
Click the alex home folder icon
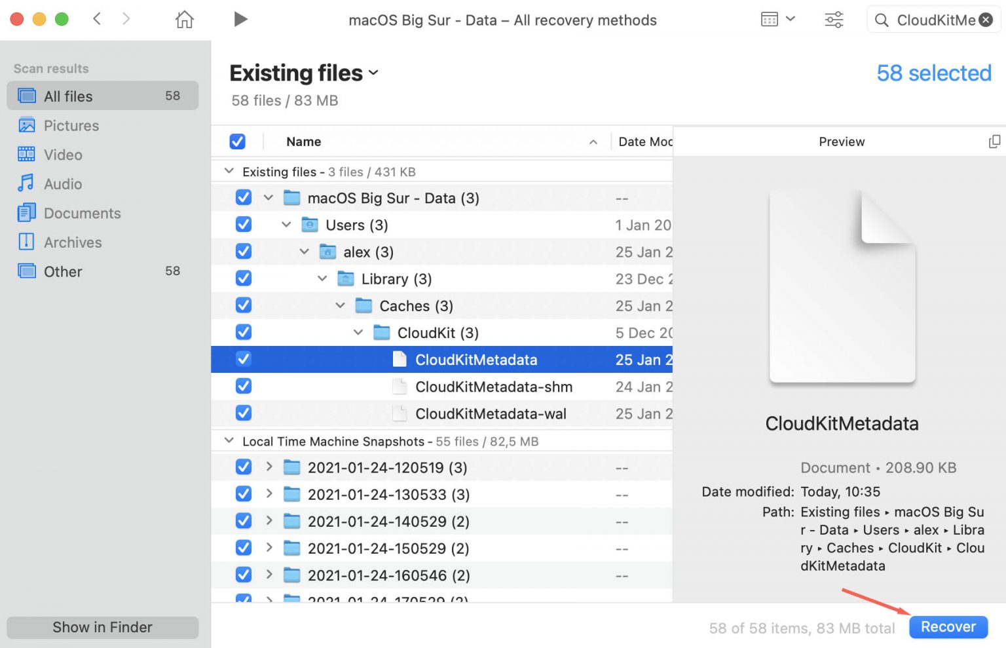(x=327, y=252)
